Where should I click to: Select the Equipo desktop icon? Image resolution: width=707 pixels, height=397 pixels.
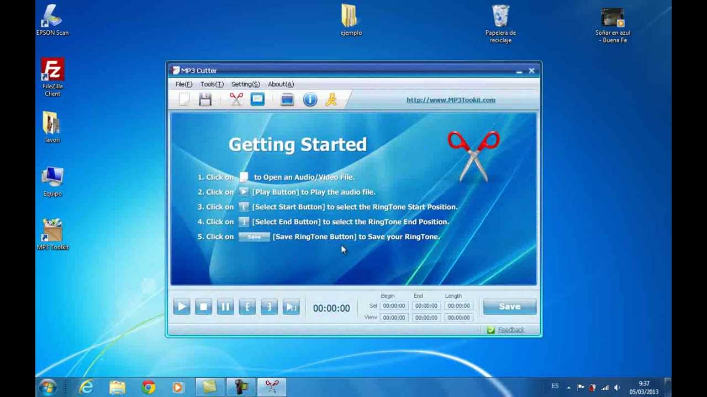[52, 181]
